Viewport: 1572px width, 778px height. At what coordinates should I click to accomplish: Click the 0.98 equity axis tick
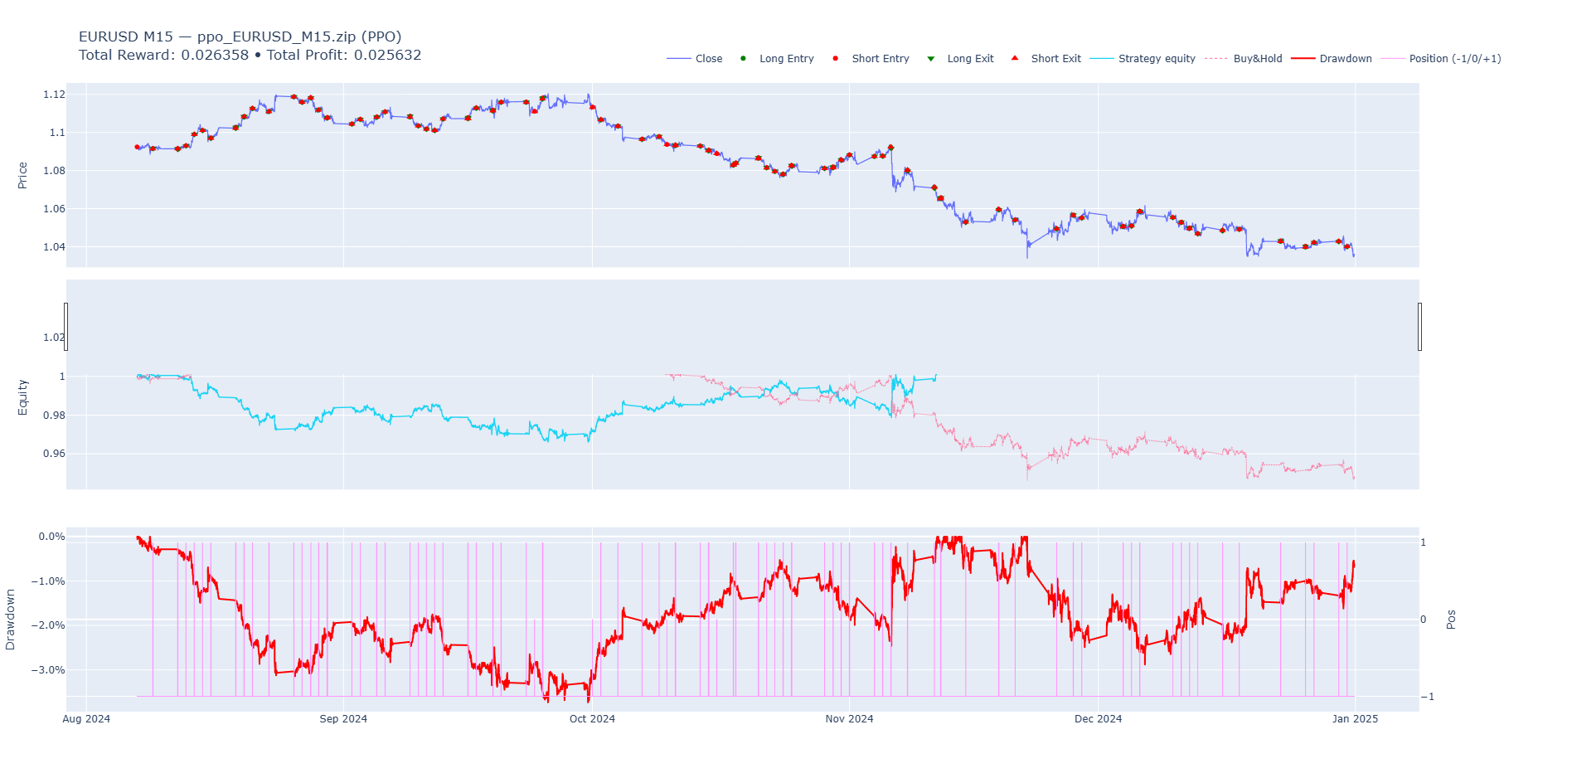tap(54, 416)
